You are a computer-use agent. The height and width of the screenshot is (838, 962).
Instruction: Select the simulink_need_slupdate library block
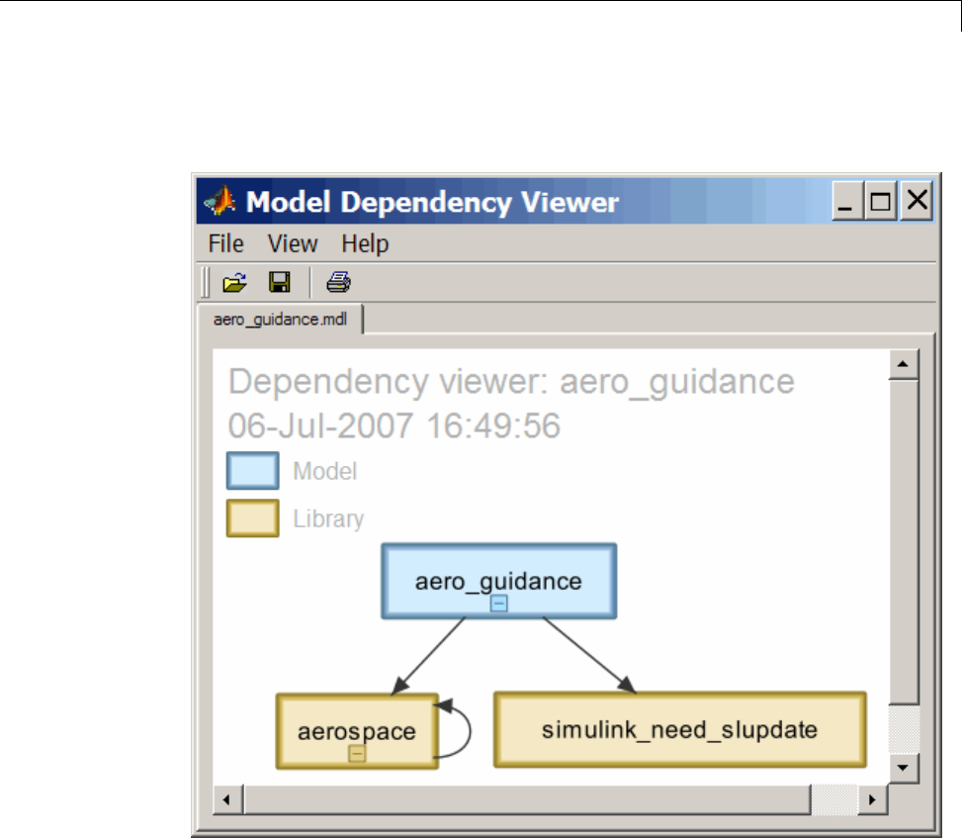680,730
